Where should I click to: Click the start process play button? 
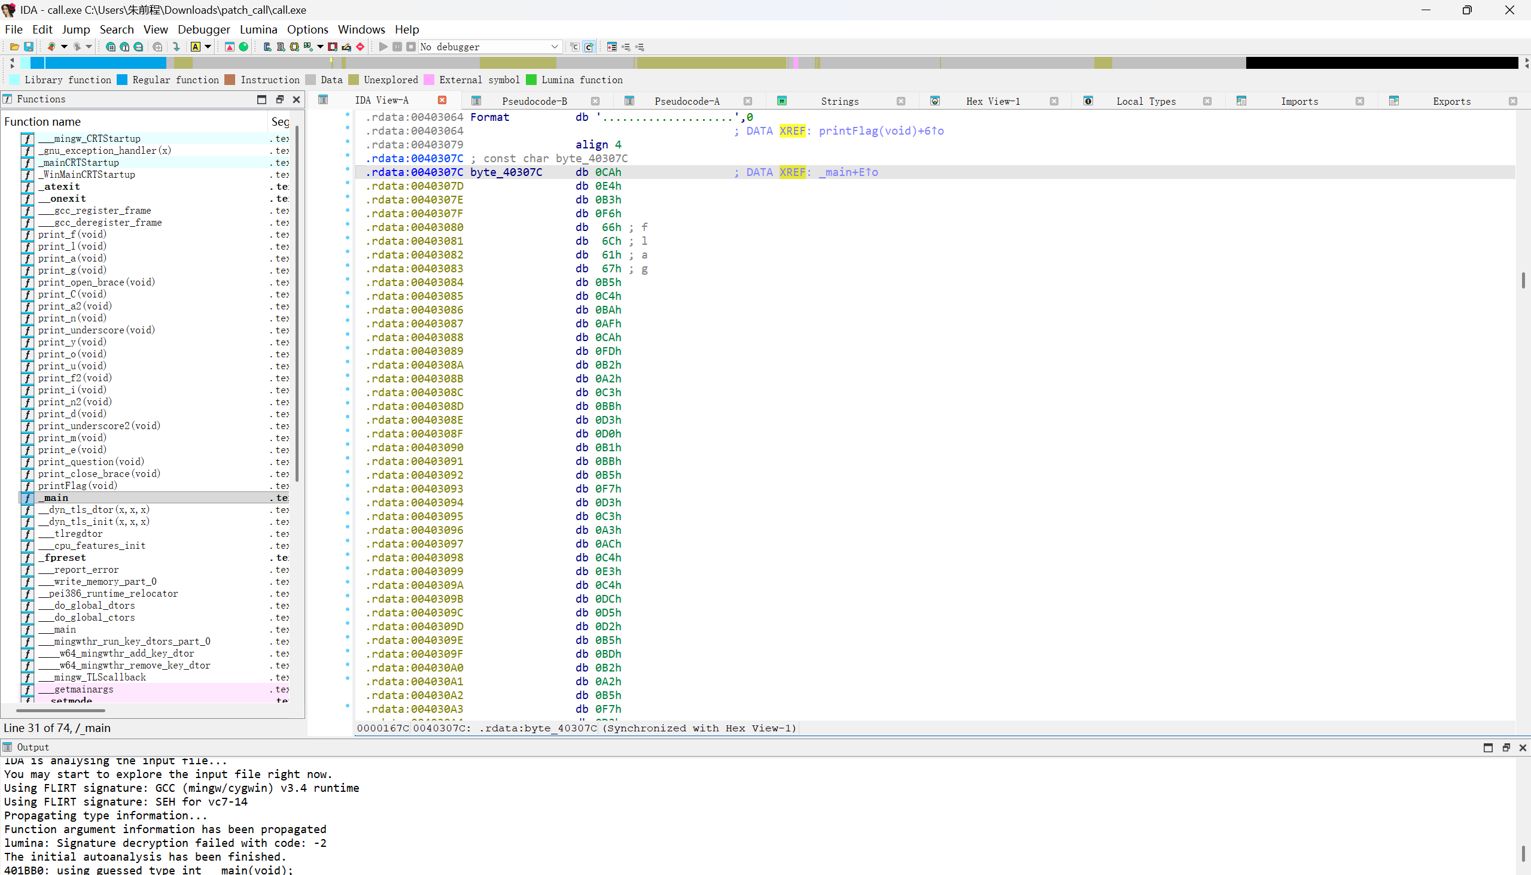pyautogui.click(x=382, y=47)
